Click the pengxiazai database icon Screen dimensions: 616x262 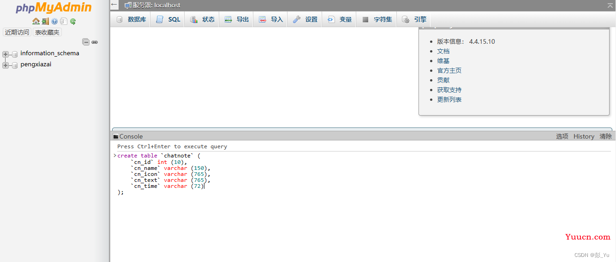[x=15, y=65]
